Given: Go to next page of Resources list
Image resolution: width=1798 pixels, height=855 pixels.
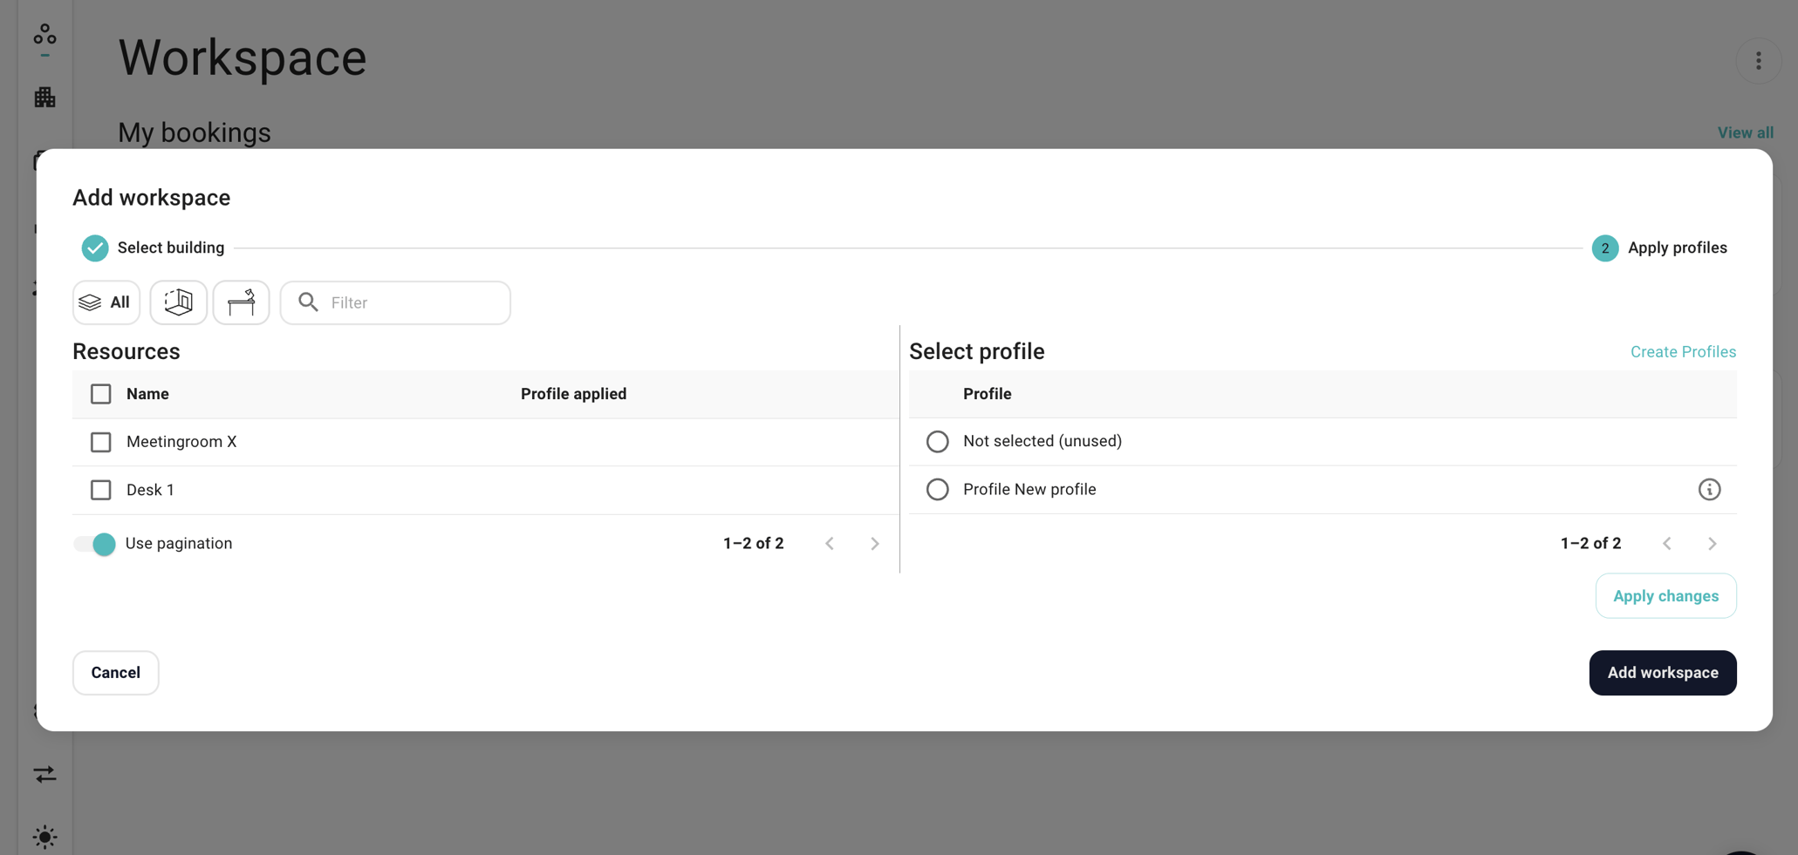Looking at the screenshot, I should pos(874,544).
